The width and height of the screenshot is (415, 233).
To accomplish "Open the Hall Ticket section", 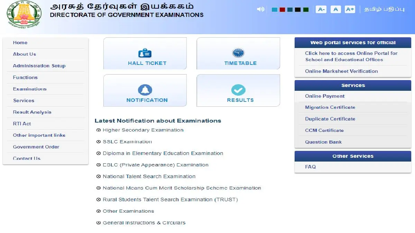I will click(145, 54).
